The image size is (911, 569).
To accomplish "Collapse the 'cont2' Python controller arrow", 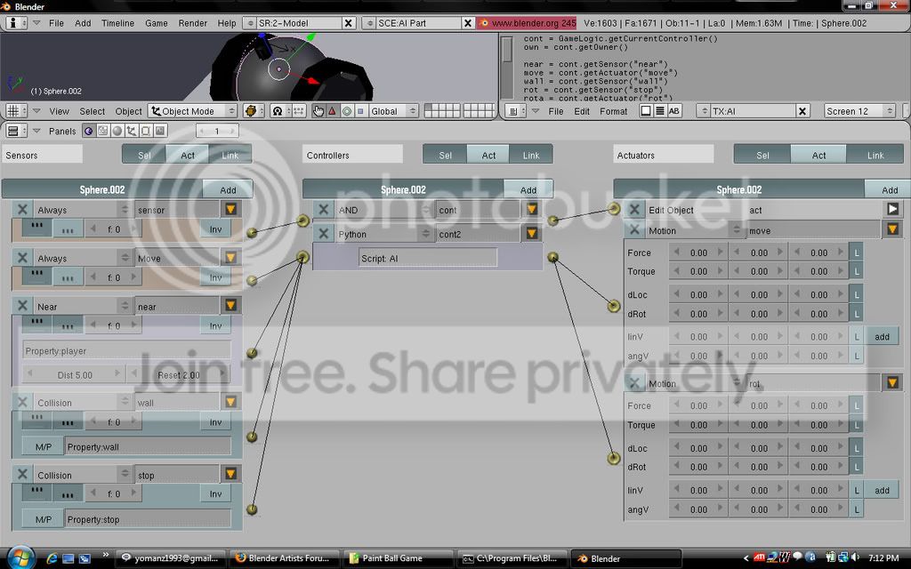I will point(532,234).
